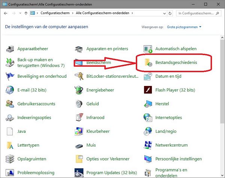The height and width of the screenshot is (178, 225).
Task: Open Programma's en onderdelen icon
Action: point(148,173)
